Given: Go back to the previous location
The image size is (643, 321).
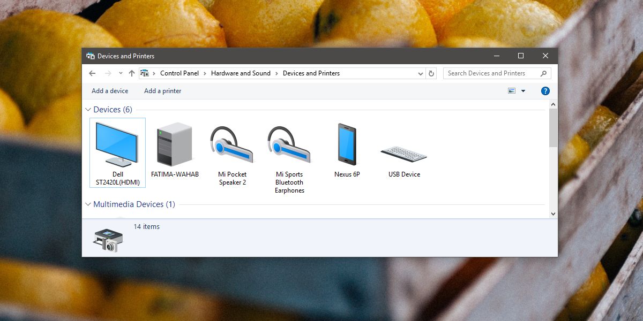Looking at the screenshot, I should (92, 73).
